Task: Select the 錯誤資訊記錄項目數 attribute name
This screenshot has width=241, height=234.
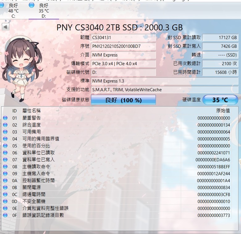Action: pos(43,215)
